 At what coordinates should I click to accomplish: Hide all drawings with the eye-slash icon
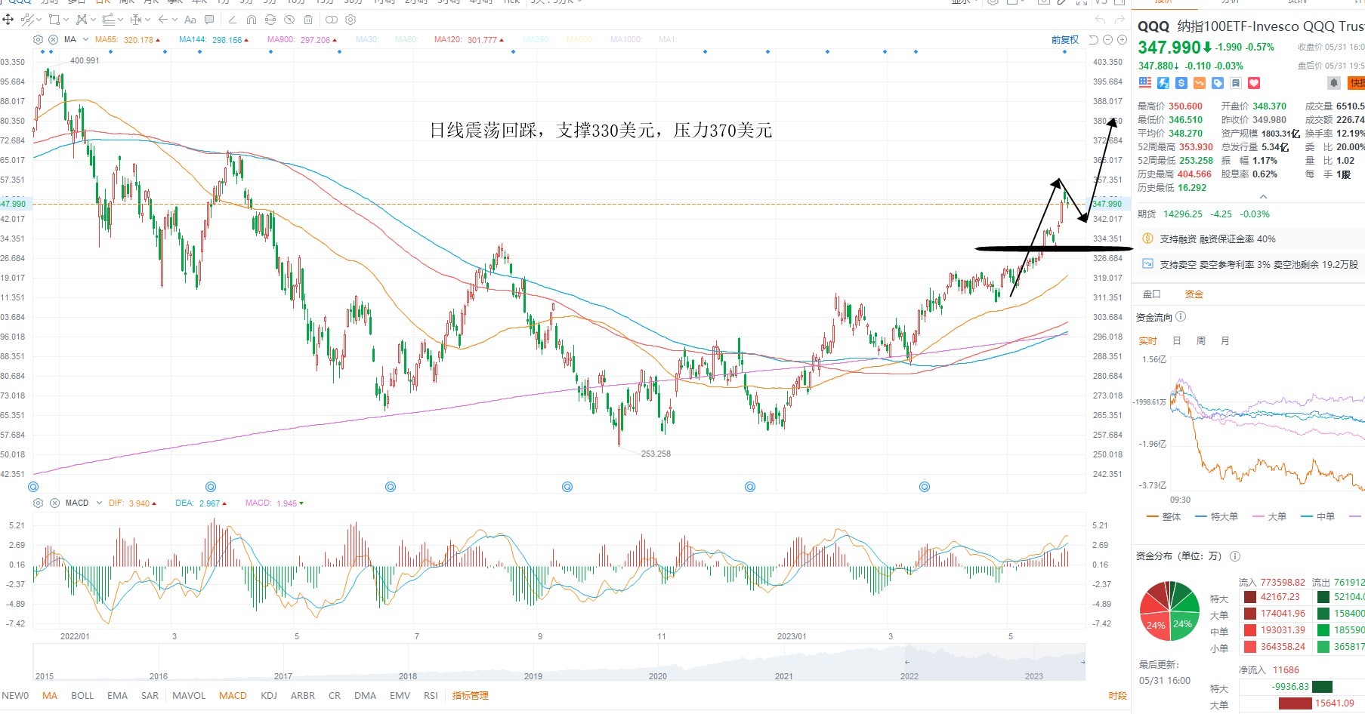click(289, 20)
